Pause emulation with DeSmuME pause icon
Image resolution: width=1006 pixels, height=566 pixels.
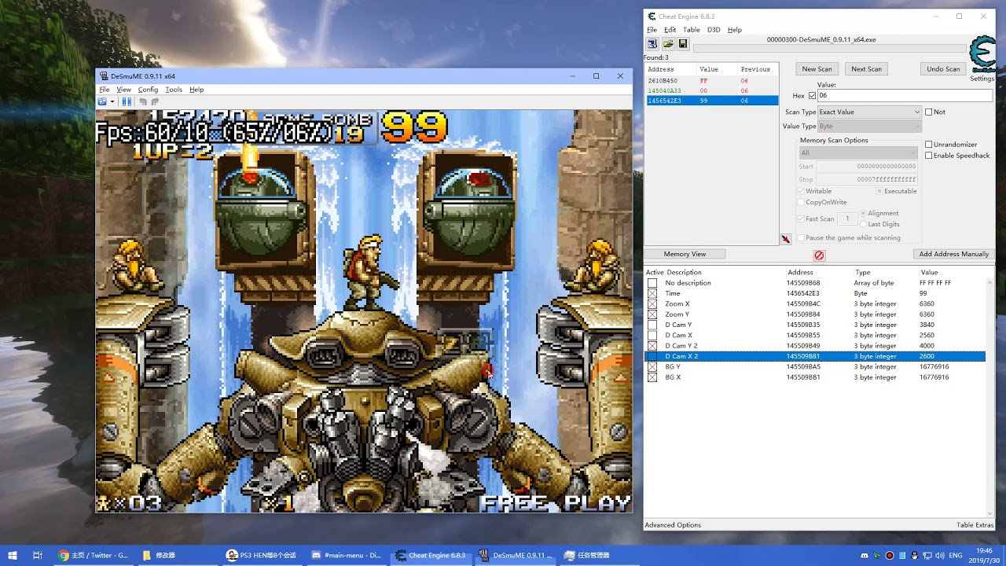pyautogui.click(x=127, y=101)
